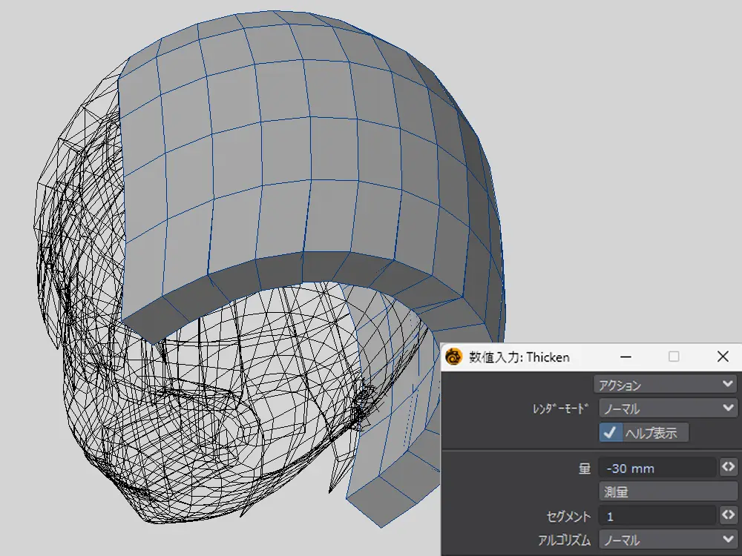This screenshot has height=556, width=742.
Task: Click the 数値入力: Thicken title bar text
Action: tap(519, 357)
